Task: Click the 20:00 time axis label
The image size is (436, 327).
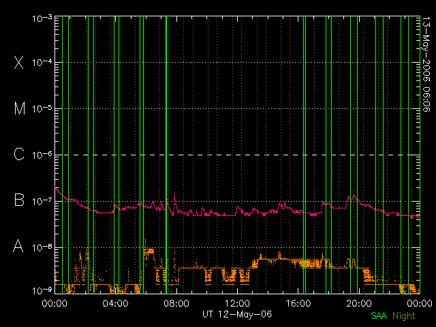Action: [359, 303]
